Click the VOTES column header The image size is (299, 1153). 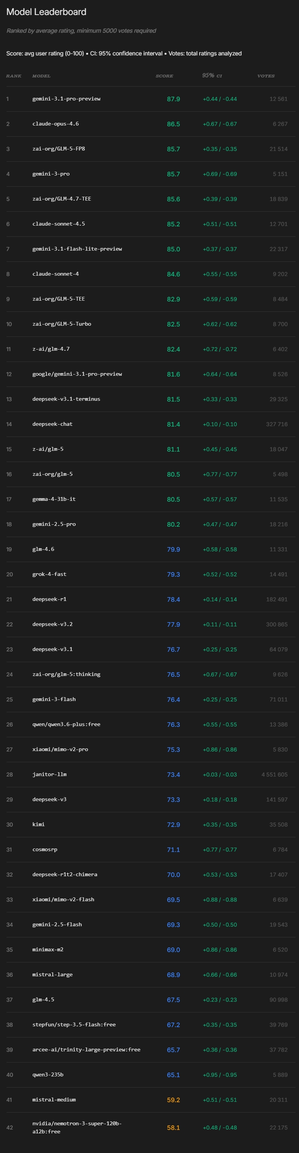(266, 75)
